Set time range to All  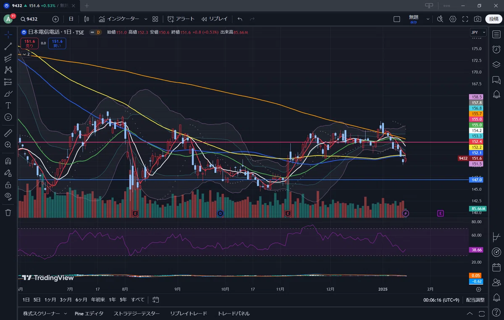[138, 299]
